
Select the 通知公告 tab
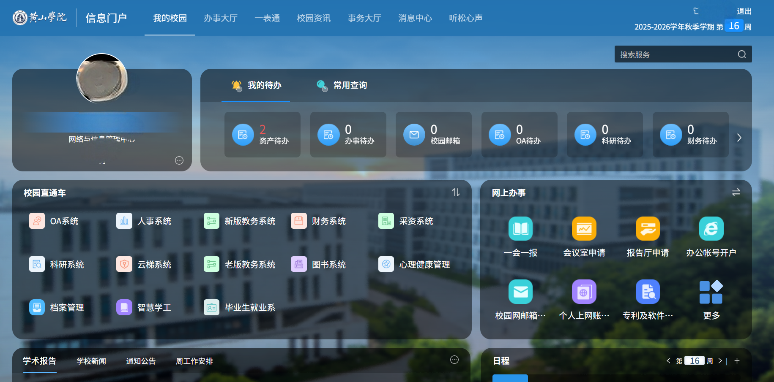point(141,361)
